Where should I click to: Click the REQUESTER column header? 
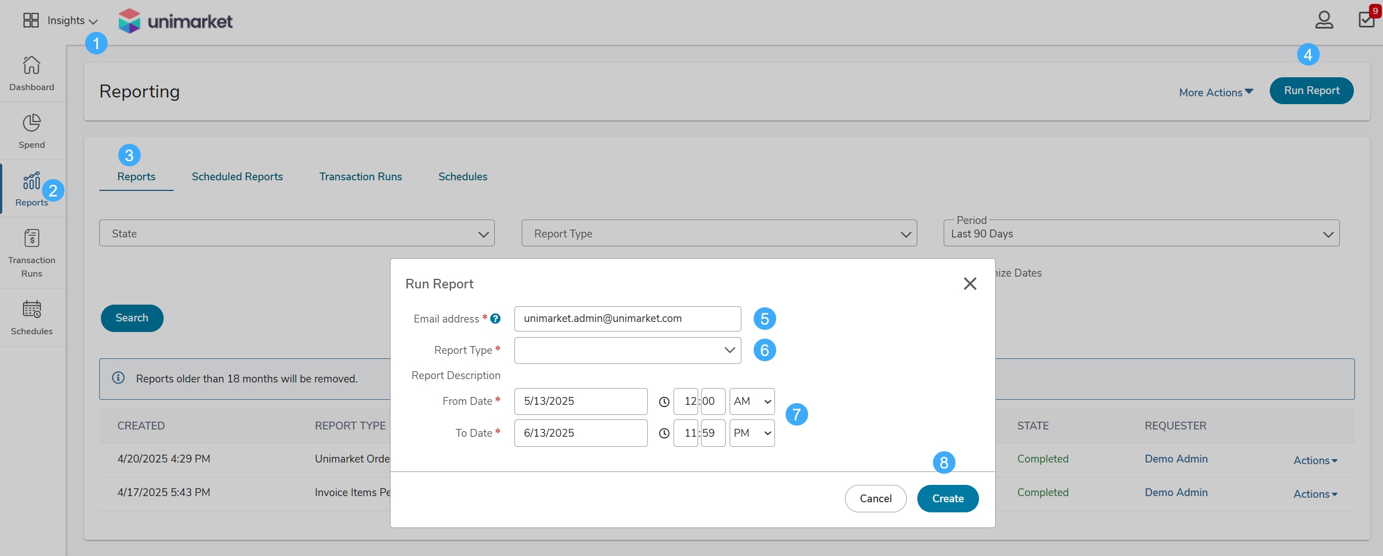pyautogui.click(x=1176, y=426)
